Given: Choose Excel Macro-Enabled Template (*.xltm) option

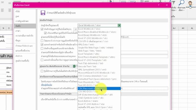Looking at the screenshot, I should (x=99, y=57).
